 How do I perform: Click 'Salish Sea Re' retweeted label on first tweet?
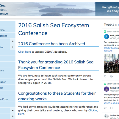pyautogui.click(x=113, y=32)
